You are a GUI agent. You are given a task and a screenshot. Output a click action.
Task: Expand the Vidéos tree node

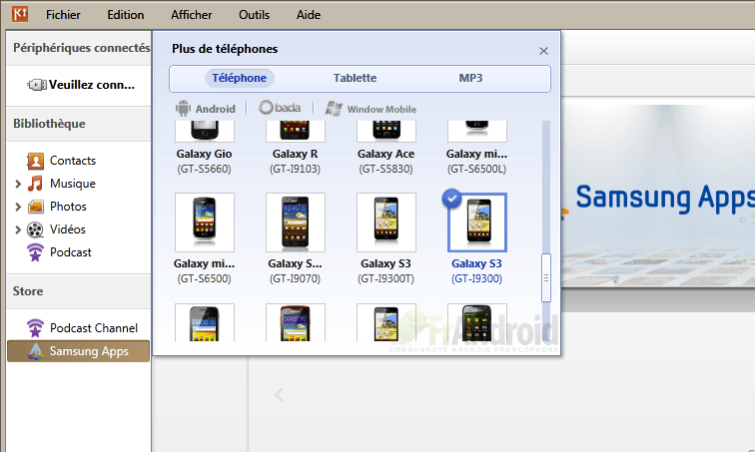coord(18,229)
